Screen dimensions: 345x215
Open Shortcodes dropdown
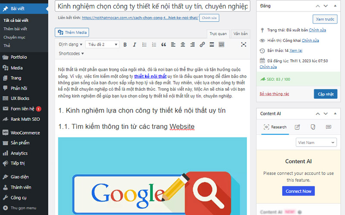pos(71,53)
